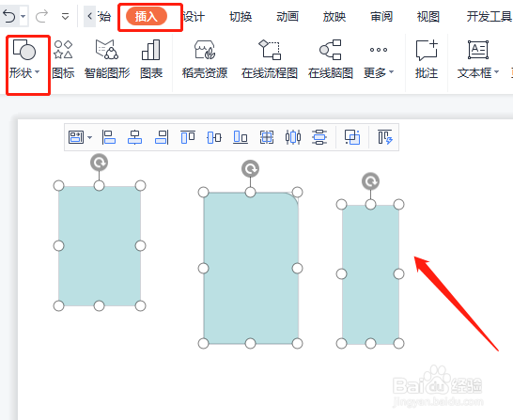Click the smart align lightning icon

point(385,137)
